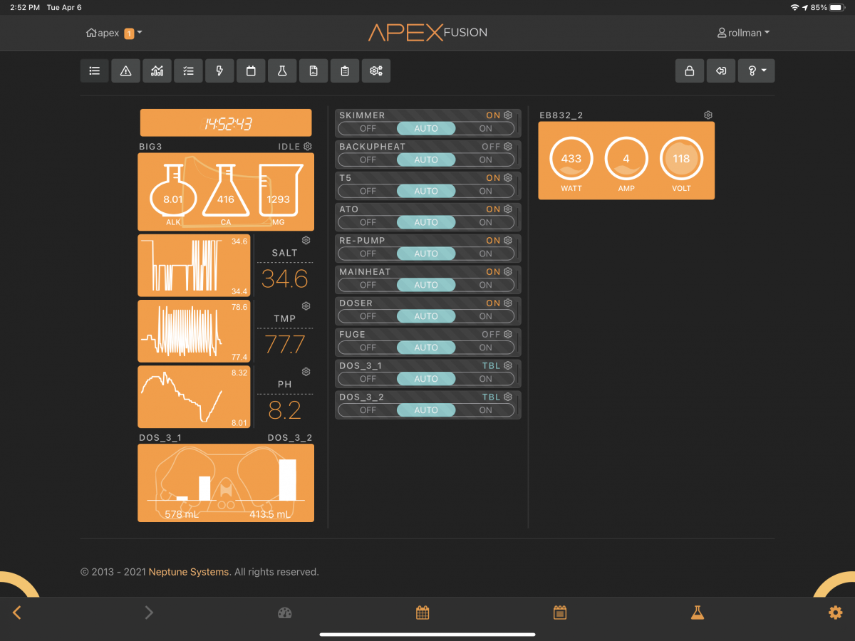The width and height of the screenshot is (855, 641).
Task: Open BACKUPHEAT outlet gear settings
Action: pos(508,147)
